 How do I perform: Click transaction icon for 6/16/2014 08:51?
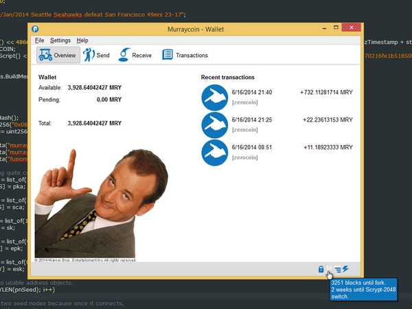point(215,152)
